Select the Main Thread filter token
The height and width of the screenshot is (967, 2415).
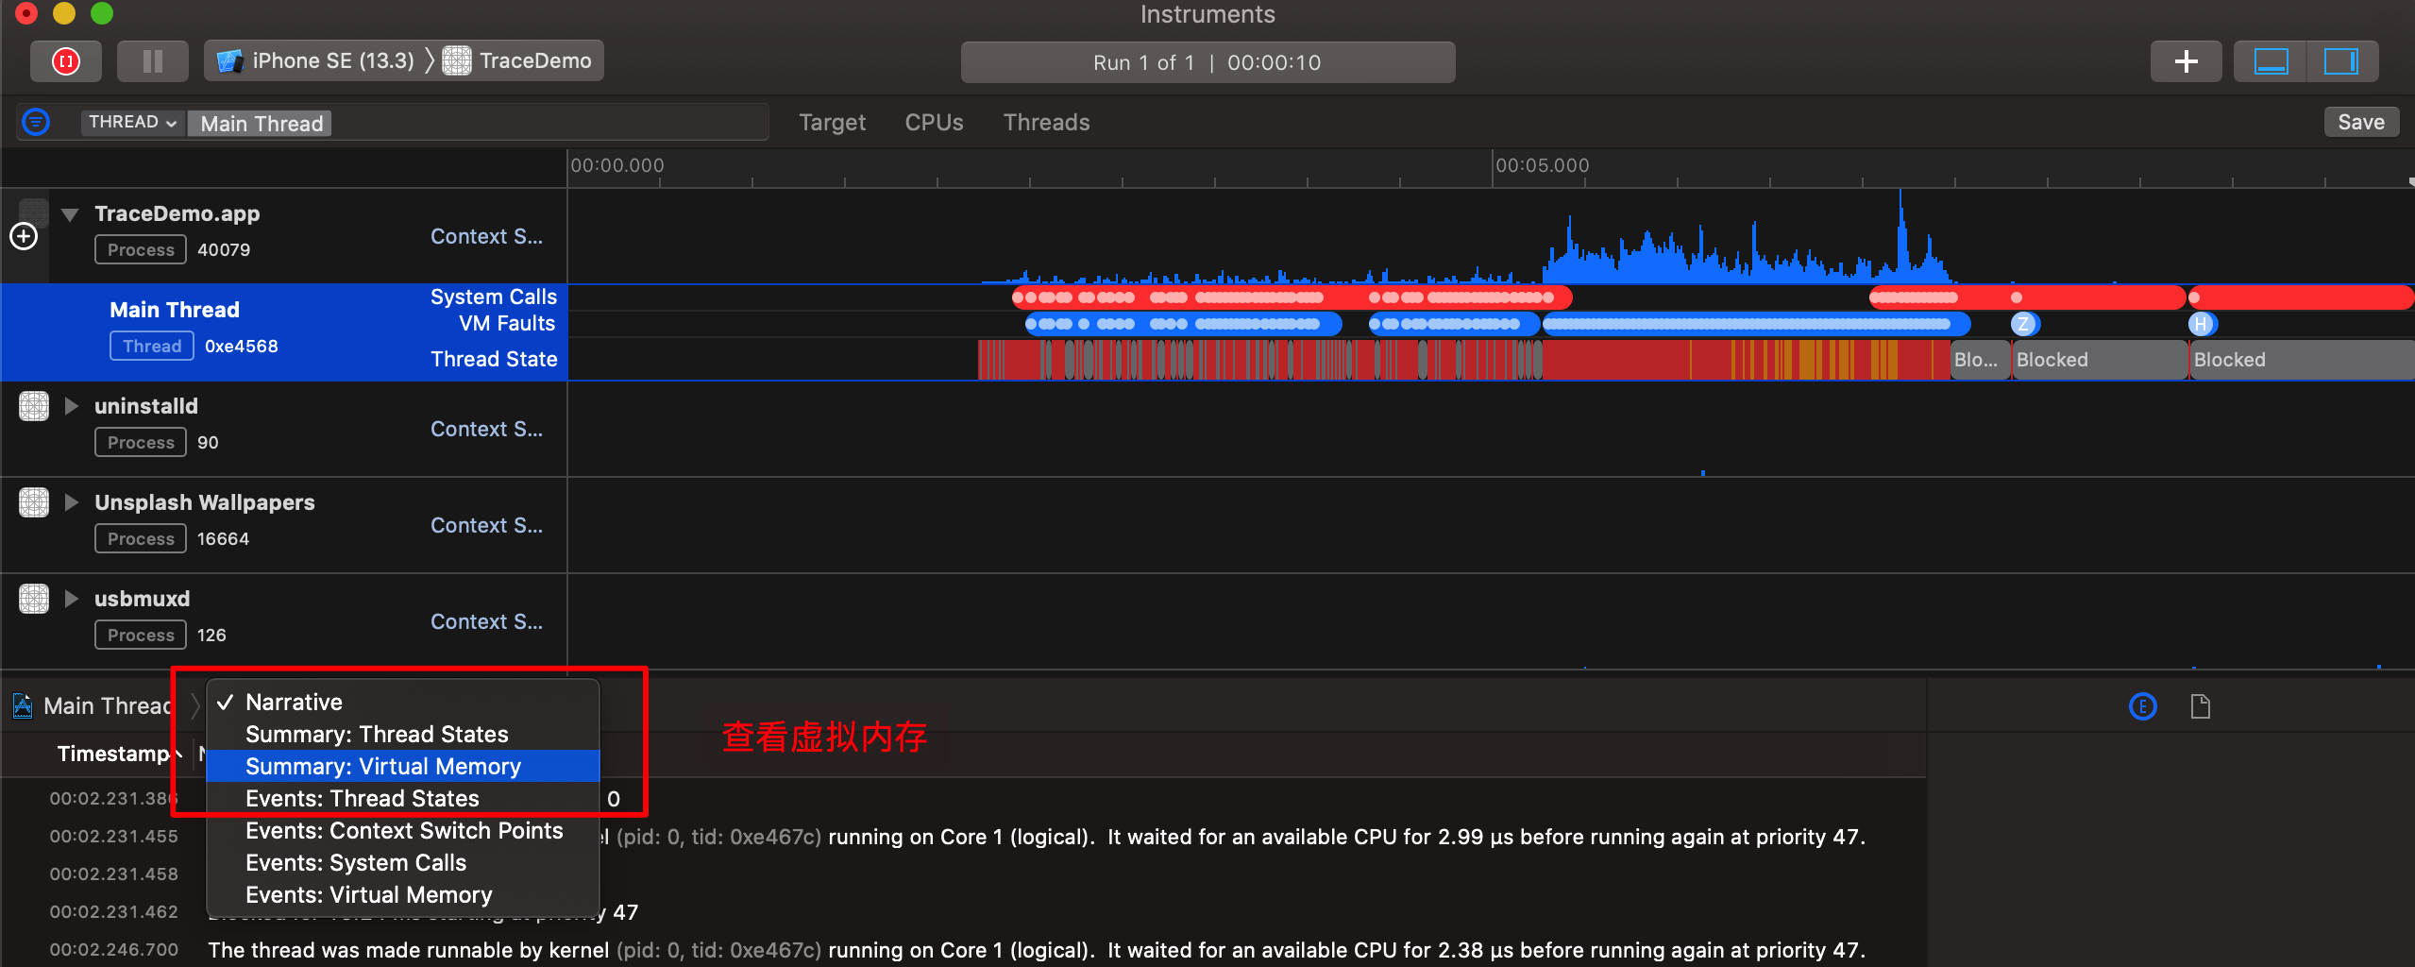(261, 124)
